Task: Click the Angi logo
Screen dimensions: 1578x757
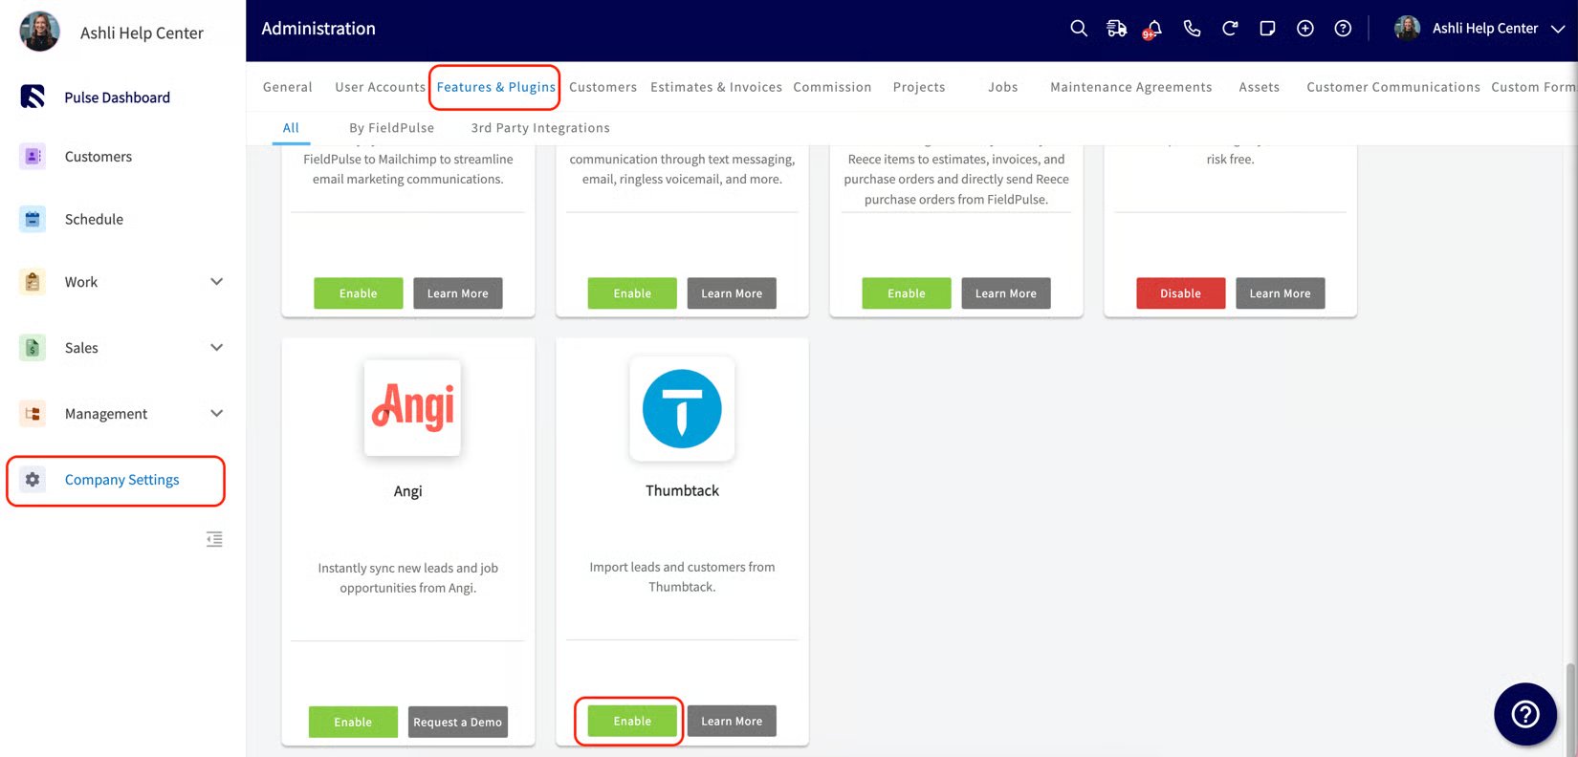Action: coord(412,408)
